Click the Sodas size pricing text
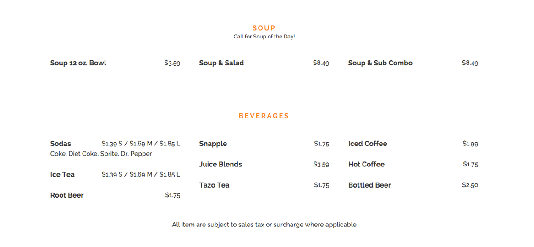Viewport: 534px width, 247px height. pos(141,144)
